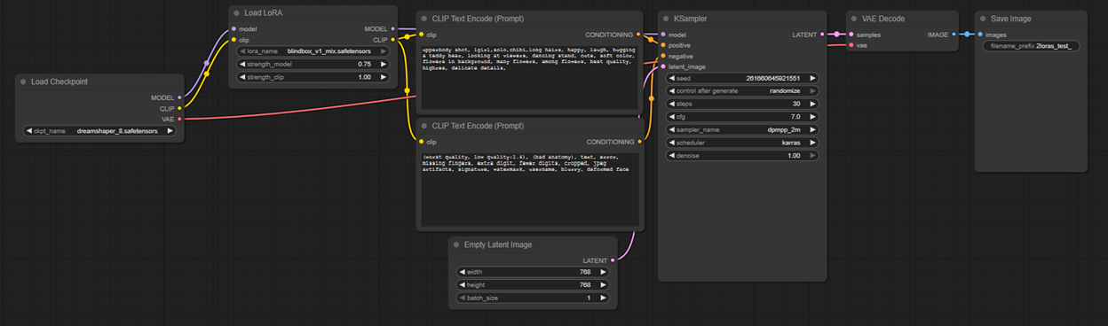
Task: Increase batch_size with its right arrow
Action: click(x=603, y=299)
